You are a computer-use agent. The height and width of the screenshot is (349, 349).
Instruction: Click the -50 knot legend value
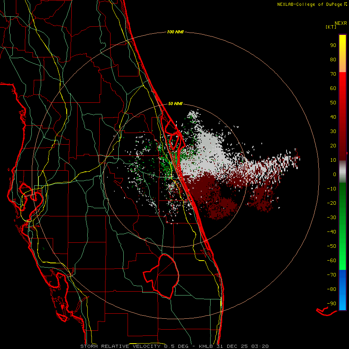tap(332, 246)
